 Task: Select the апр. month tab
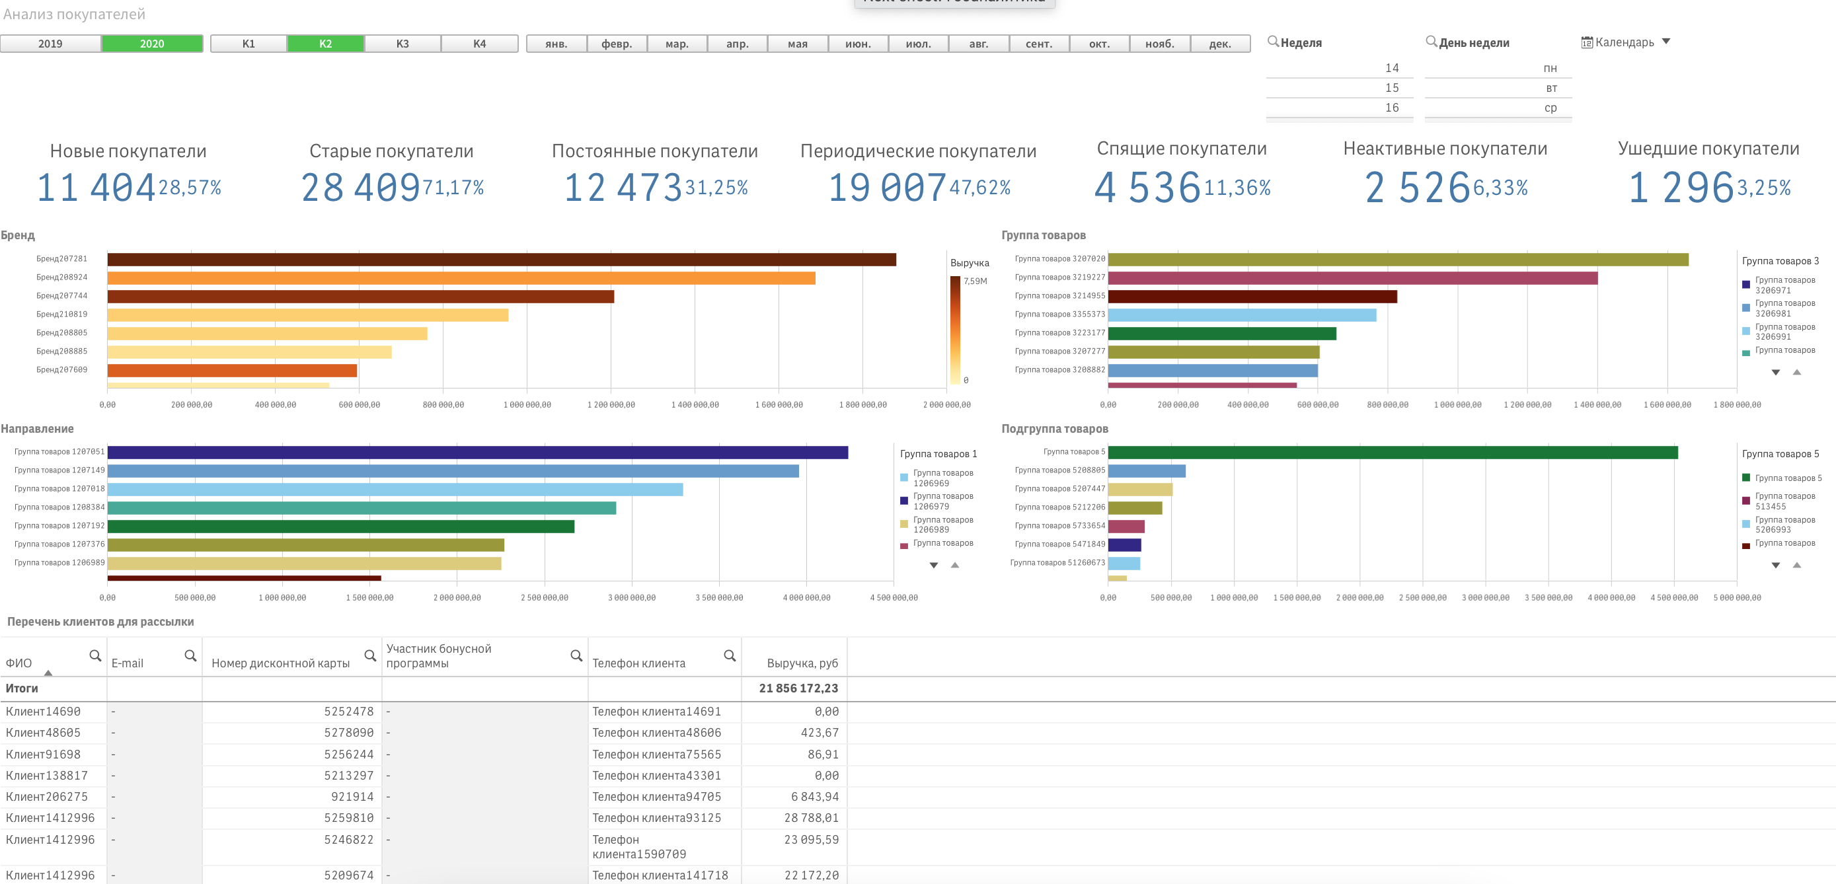[x=737, y=44]
